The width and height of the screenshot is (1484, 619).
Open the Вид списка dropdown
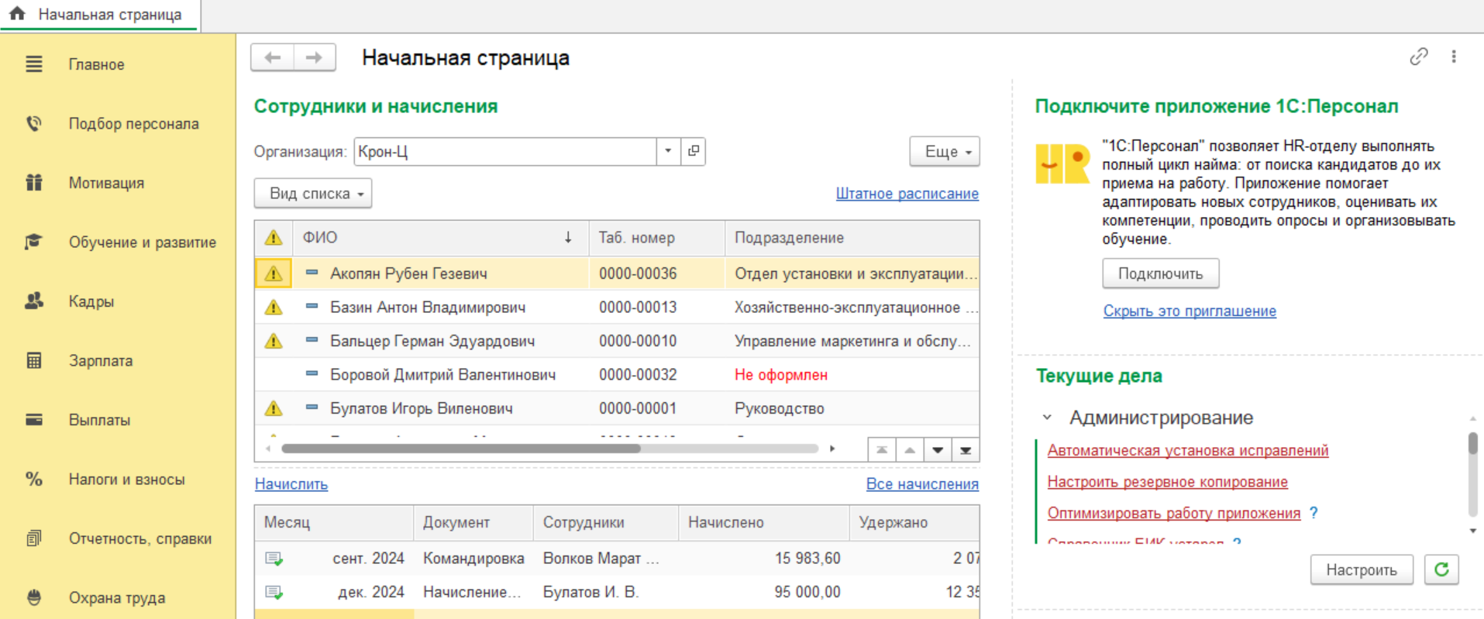click(313, 194)
